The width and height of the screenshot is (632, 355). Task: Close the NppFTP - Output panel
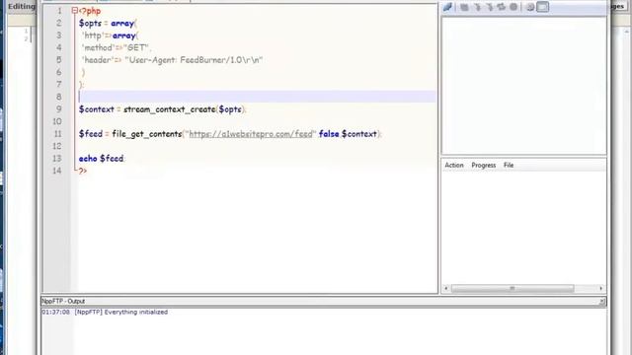601,301
